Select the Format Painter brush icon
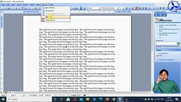The width and height of the screenshot is (181, 102). 39,8
